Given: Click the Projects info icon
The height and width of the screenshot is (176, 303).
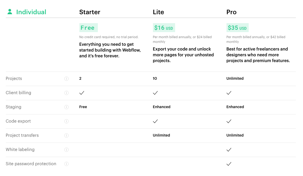Looking at the screenshot, I should click(66, 78).
